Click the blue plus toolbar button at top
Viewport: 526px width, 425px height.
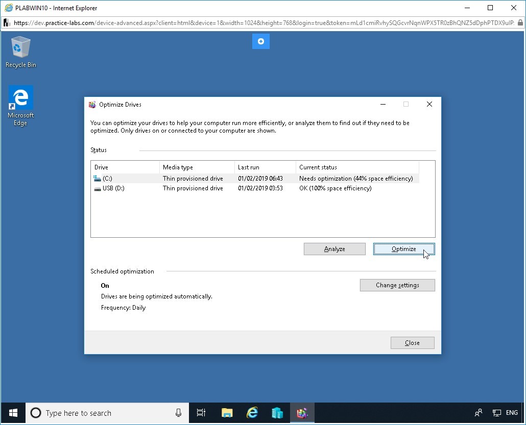pos(260,41)
